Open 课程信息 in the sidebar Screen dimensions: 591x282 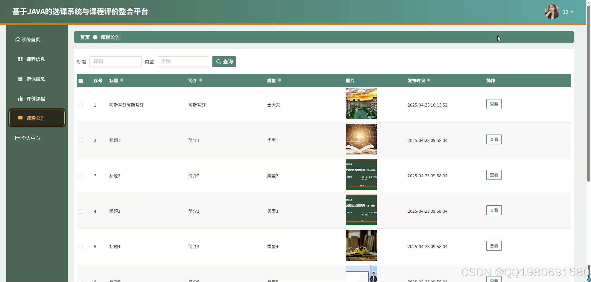37,59
